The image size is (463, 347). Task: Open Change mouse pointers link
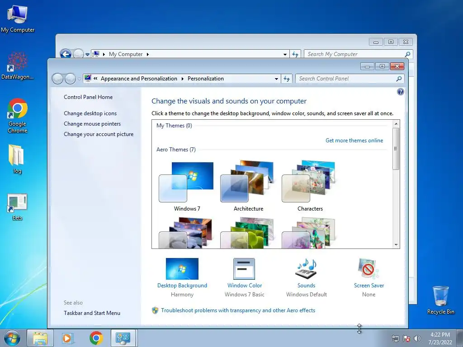coord(92,124)
